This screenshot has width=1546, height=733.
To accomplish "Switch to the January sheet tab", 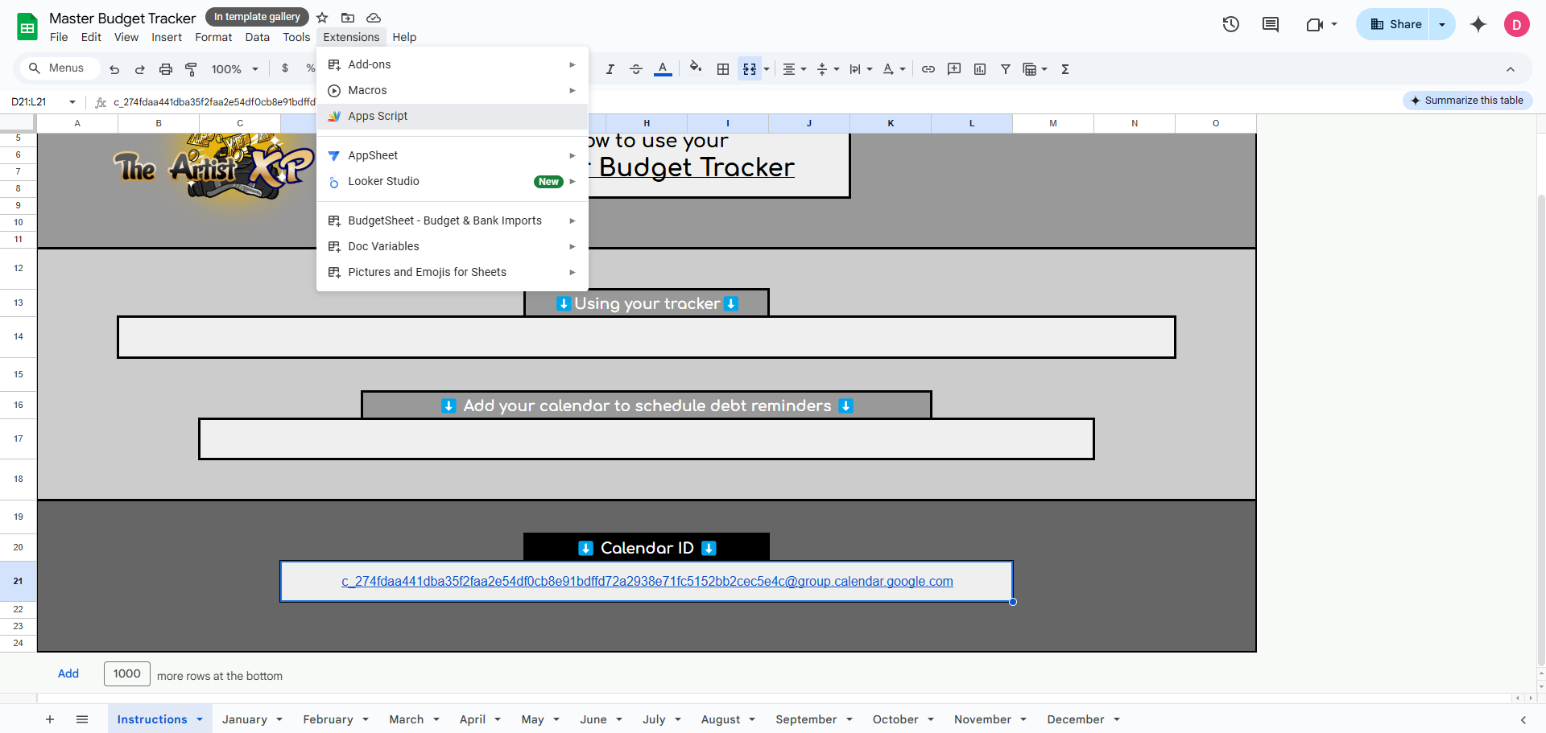I will pos(244,719).
